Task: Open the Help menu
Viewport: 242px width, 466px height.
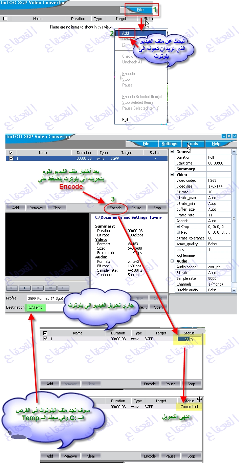Action: pyautogui.click(x=216, y=144)
